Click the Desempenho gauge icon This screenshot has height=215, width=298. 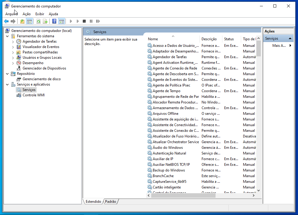coord(19,63)
